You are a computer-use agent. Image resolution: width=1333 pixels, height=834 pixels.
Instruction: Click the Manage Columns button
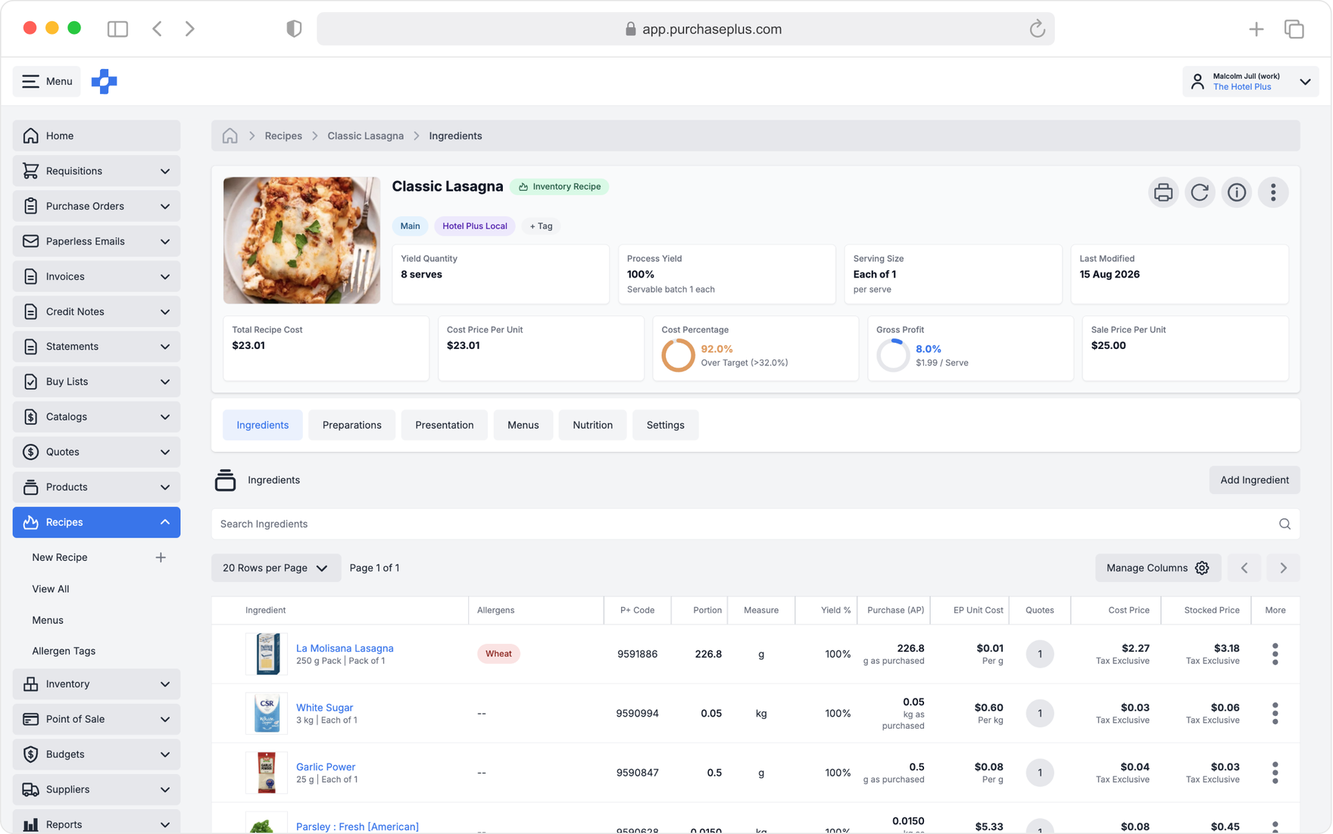click(x=1157, y=568)
